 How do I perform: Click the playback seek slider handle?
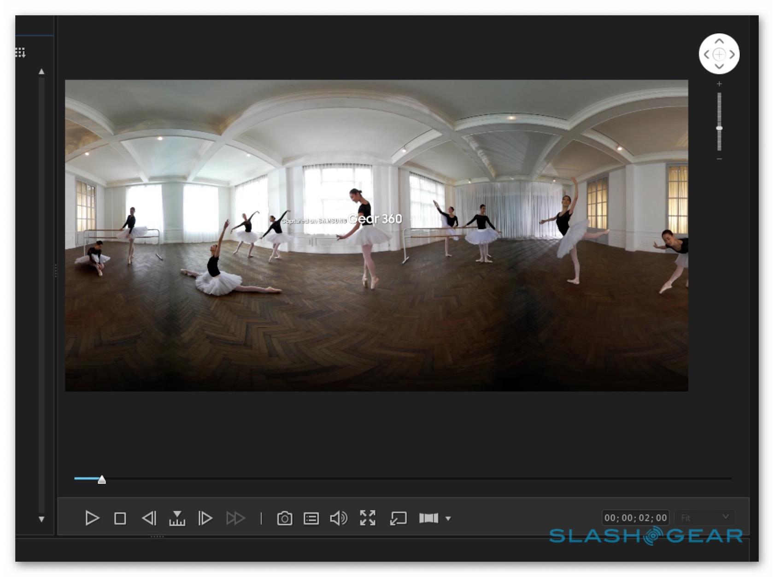click(102, 480)
